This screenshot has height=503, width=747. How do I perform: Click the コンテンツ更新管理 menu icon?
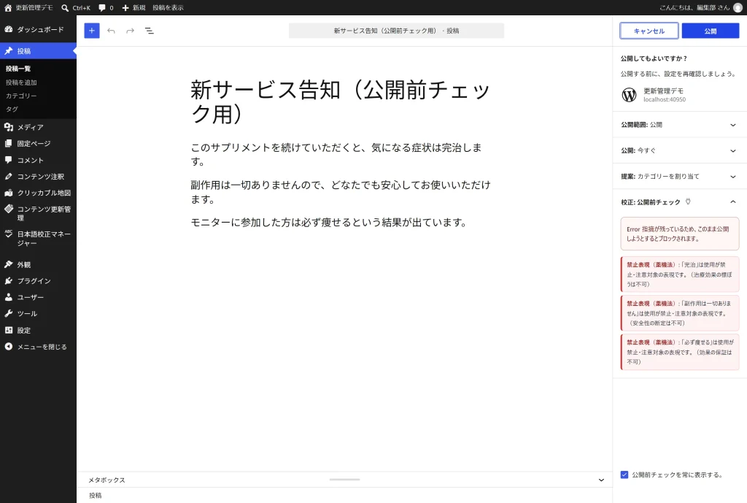[9, 209]
